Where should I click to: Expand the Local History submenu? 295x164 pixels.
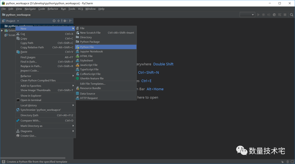click(x=29, y=105)
